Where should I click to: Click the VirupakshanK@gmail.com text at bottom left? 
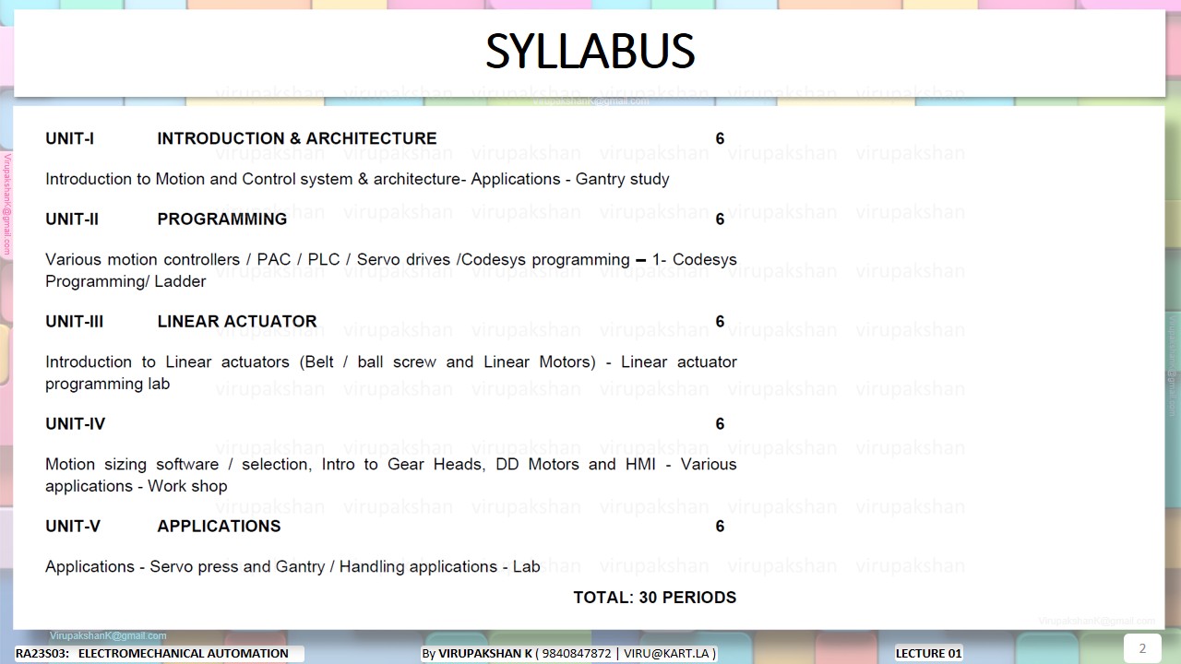[108, 635]
